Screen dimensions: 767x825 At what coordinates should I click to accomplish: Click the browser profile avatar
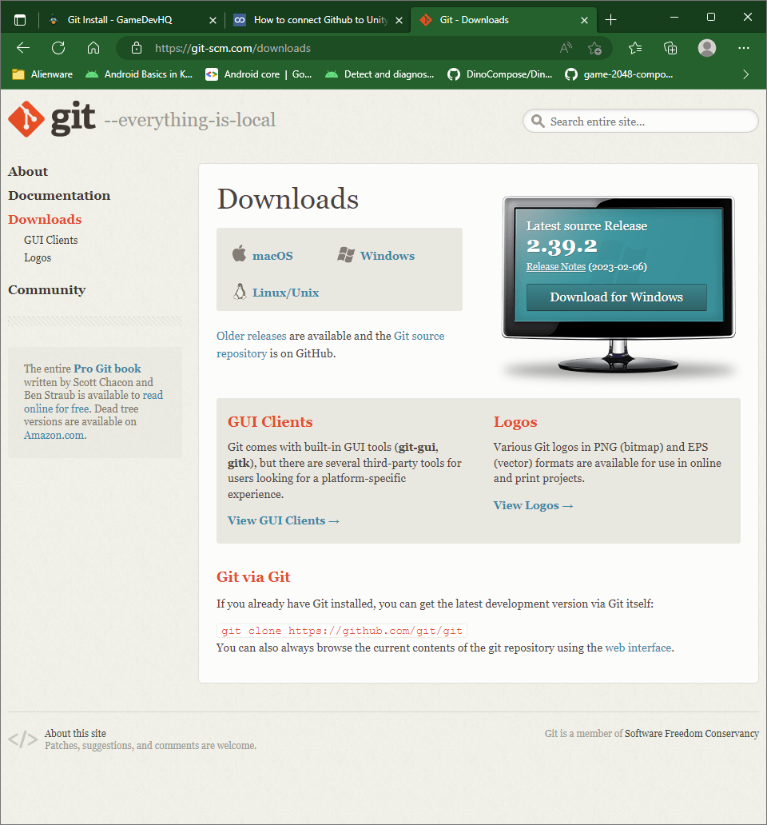pos(707,48)
